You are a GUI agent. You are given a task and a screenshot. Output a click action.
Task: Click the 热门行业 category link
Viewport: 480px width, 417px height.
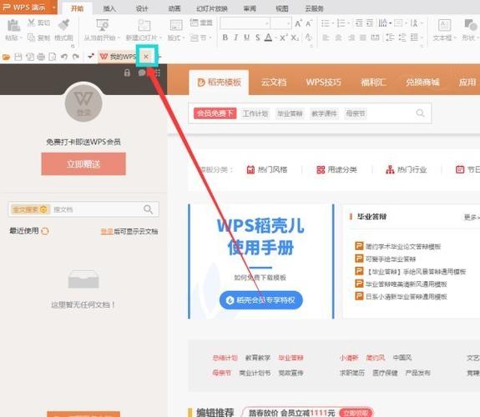tap(406, 169)
